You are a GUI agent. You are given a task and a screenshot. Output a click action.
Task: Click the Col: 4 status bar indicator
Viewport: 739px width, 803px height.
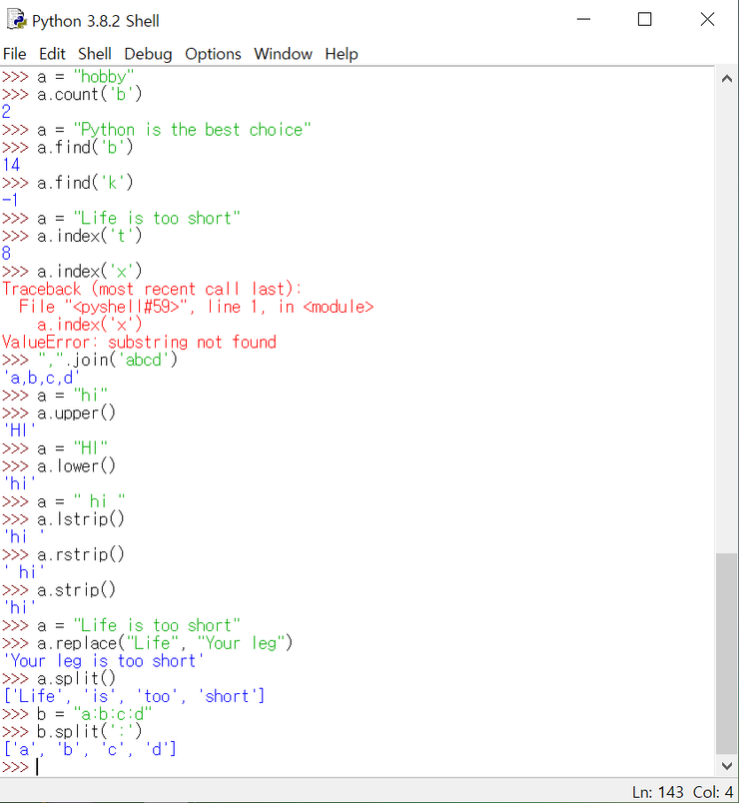coord(713,792)
